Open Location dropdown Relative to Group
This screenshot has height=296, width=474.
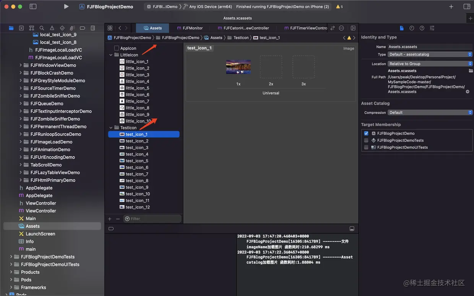(430, 64)
